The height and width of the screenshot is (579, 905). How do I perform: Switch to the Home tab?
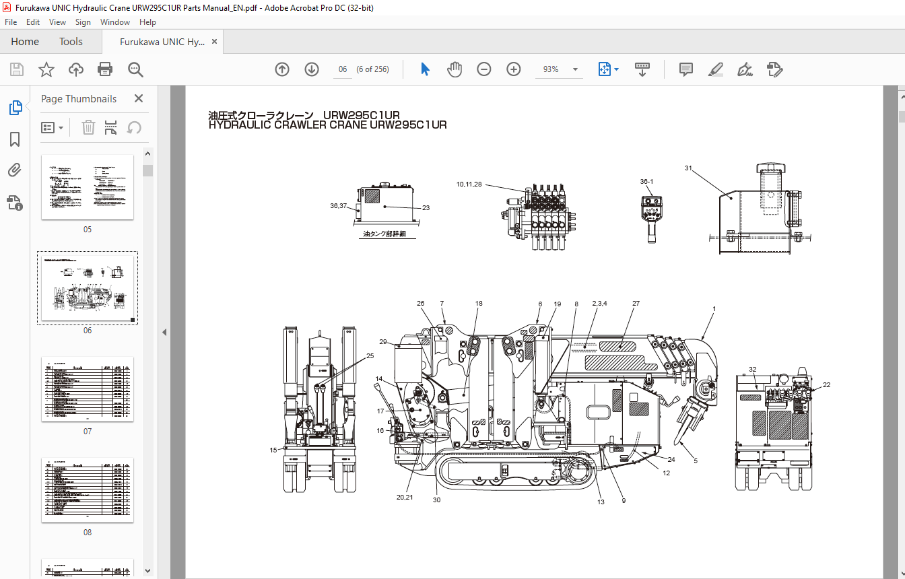[x=25, y=42]
